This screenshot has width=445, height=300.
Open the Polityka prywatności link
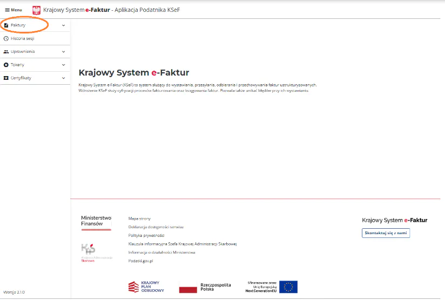[146, 235]
